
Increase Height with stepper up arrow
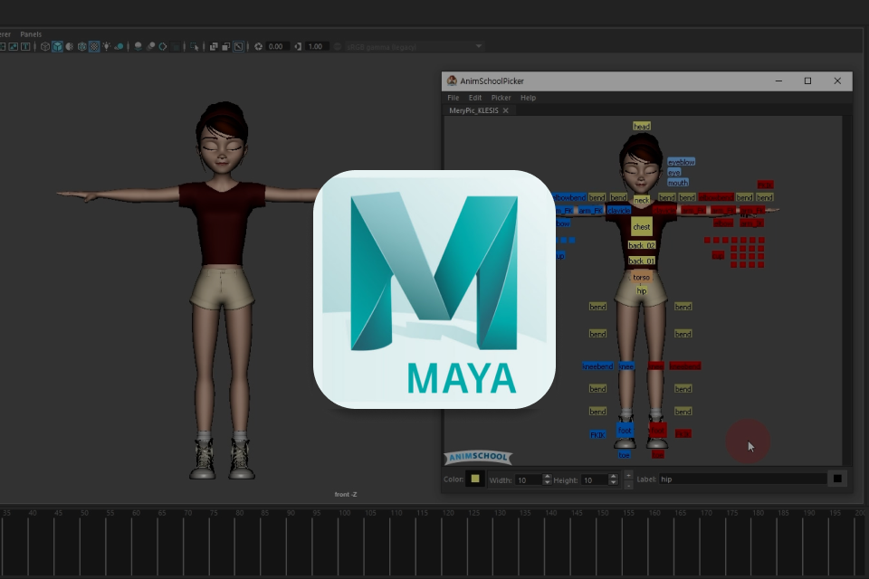click(613, 477)
